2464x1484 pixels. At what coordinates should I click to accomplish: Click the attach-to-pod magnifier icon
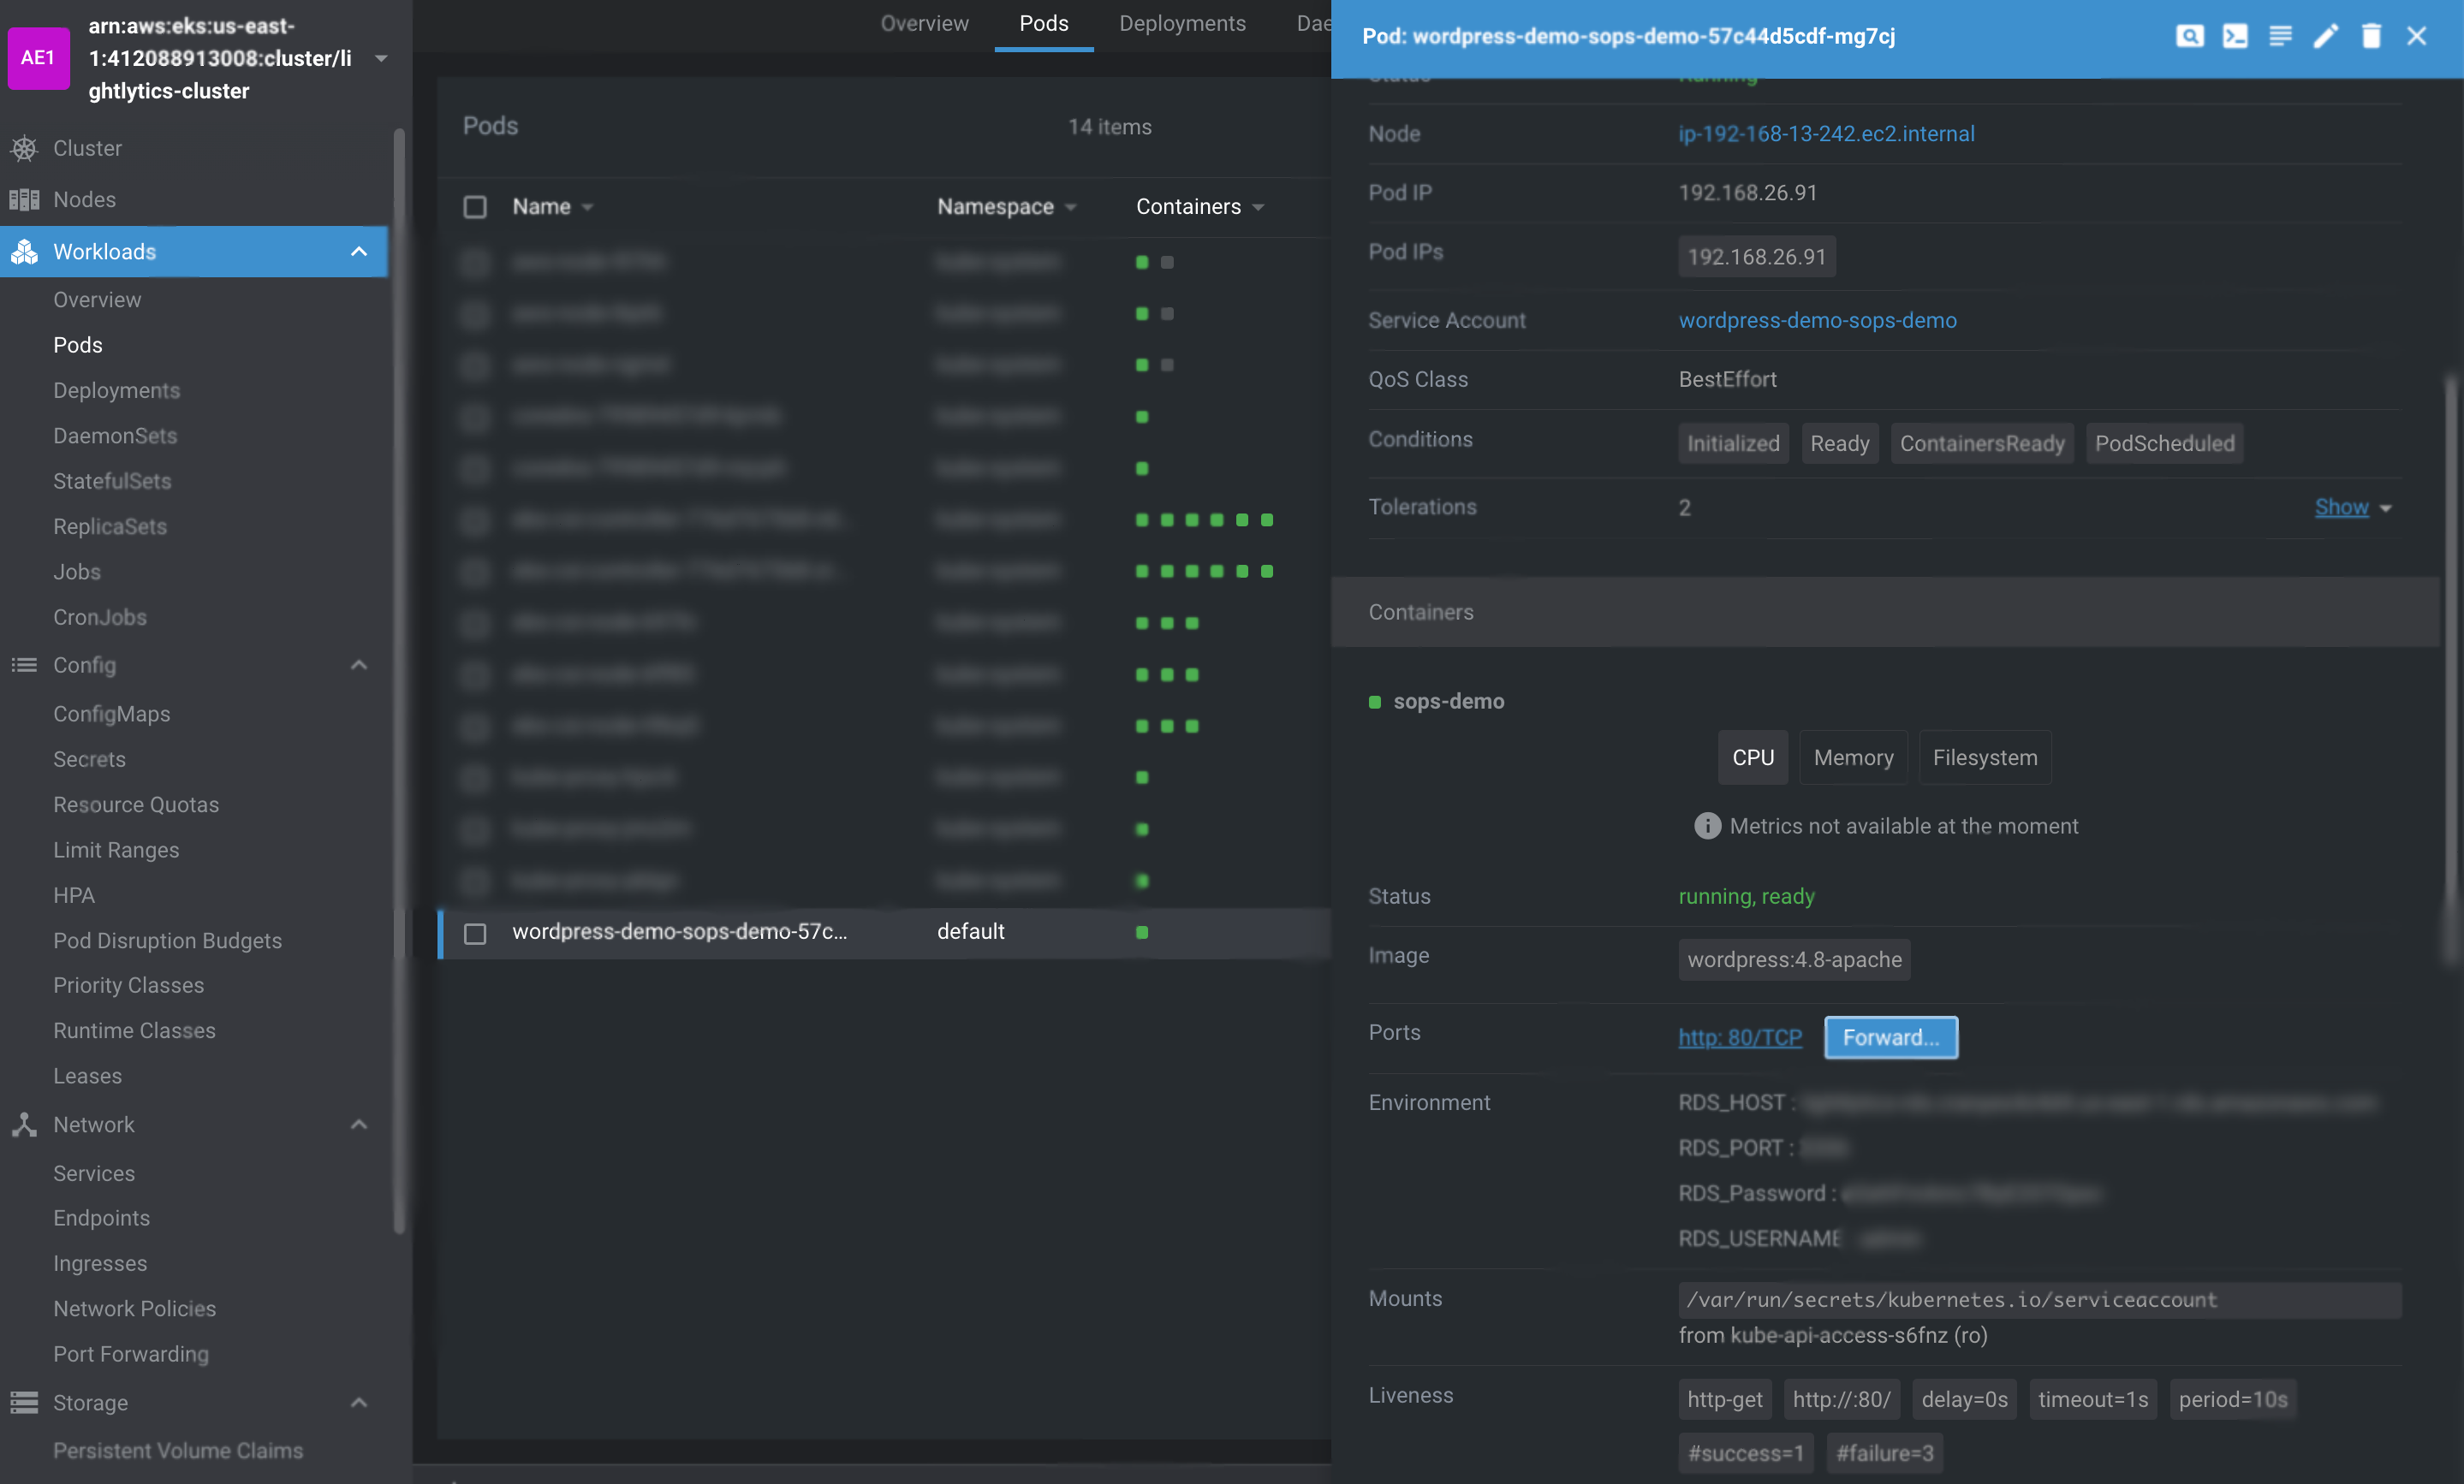(2189, 36)
